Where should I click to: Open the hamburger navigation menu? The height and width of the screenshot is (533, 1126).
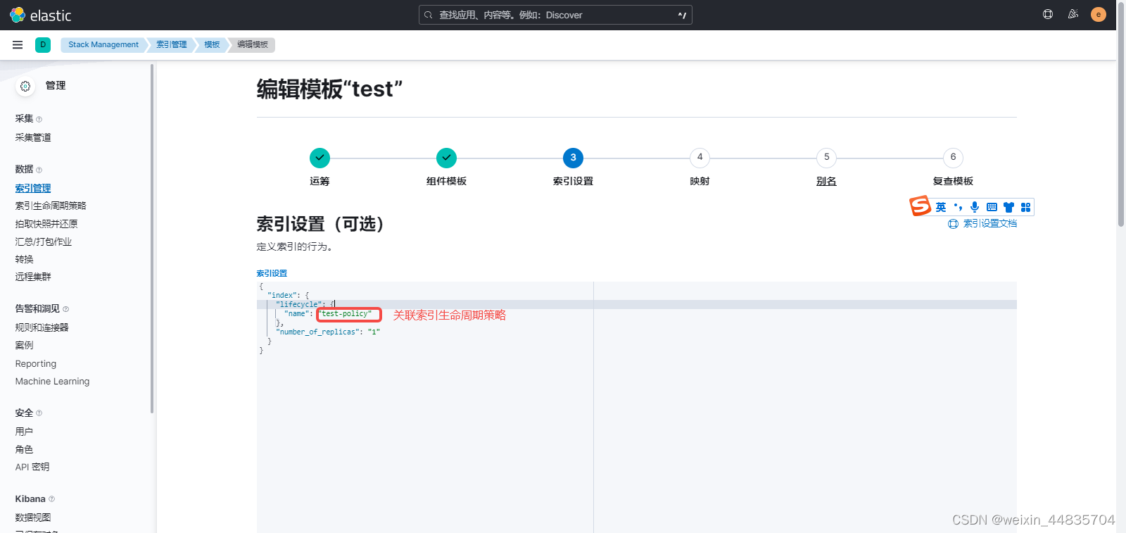point(18,44)
